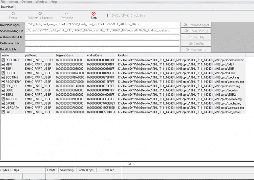Select the recovery.img location cell
The width and height of the screenshot is (254, 180).
point(181,82)
